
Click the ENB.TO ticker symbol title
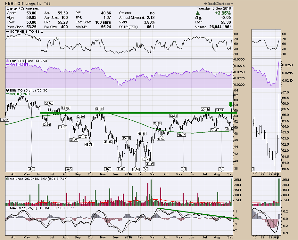12,4
